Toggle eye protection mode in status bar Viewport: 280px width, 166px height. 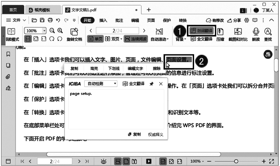(104, 161)
